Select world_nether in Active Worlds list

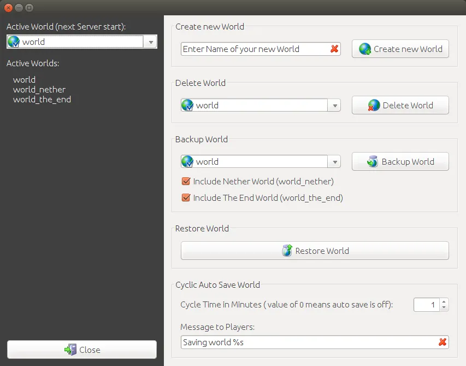pyautogui.click(x=39, y=90)
